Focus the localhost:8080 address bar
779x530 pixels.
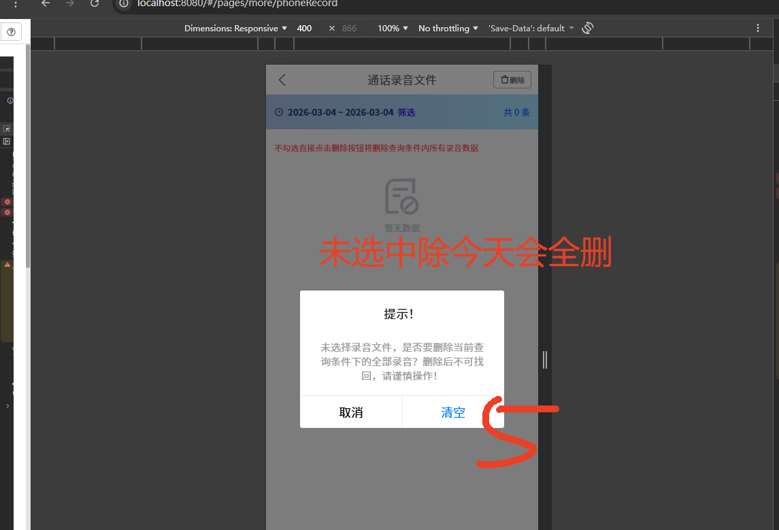[x=237, y=3]
